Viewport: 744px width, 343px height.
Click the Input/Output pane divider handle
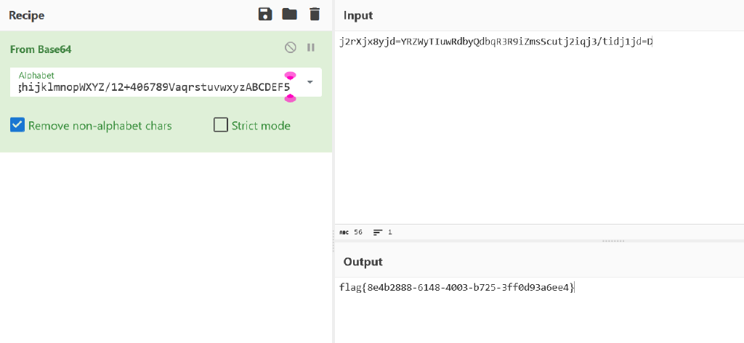coord(614,241)
